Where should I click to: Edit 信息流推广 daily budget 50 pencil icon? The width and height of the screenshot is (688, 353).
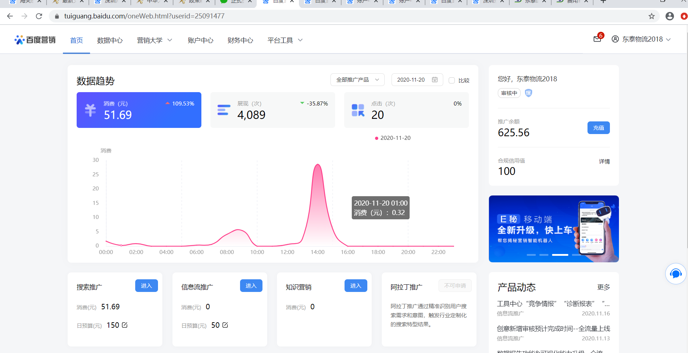coord(225,325)
